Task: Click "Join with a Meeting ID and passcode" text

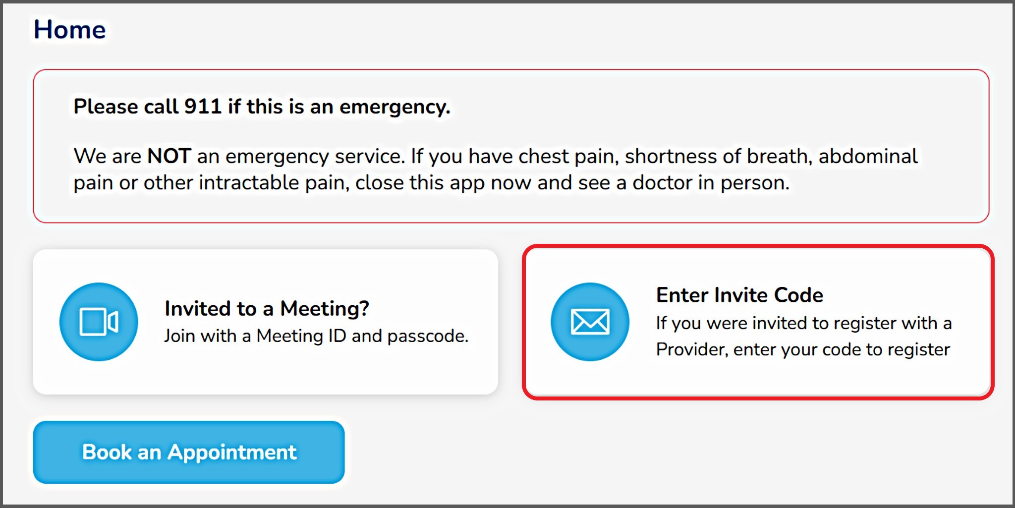Action: point(316,336)
